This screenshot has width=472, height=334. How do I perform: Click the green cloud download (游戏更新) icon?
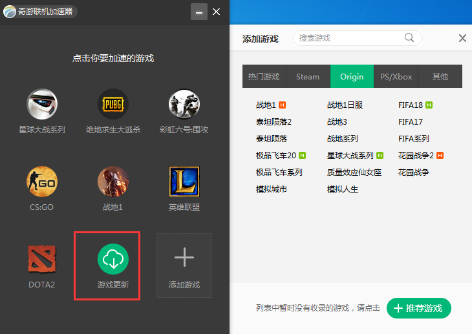tap(113, 259)
